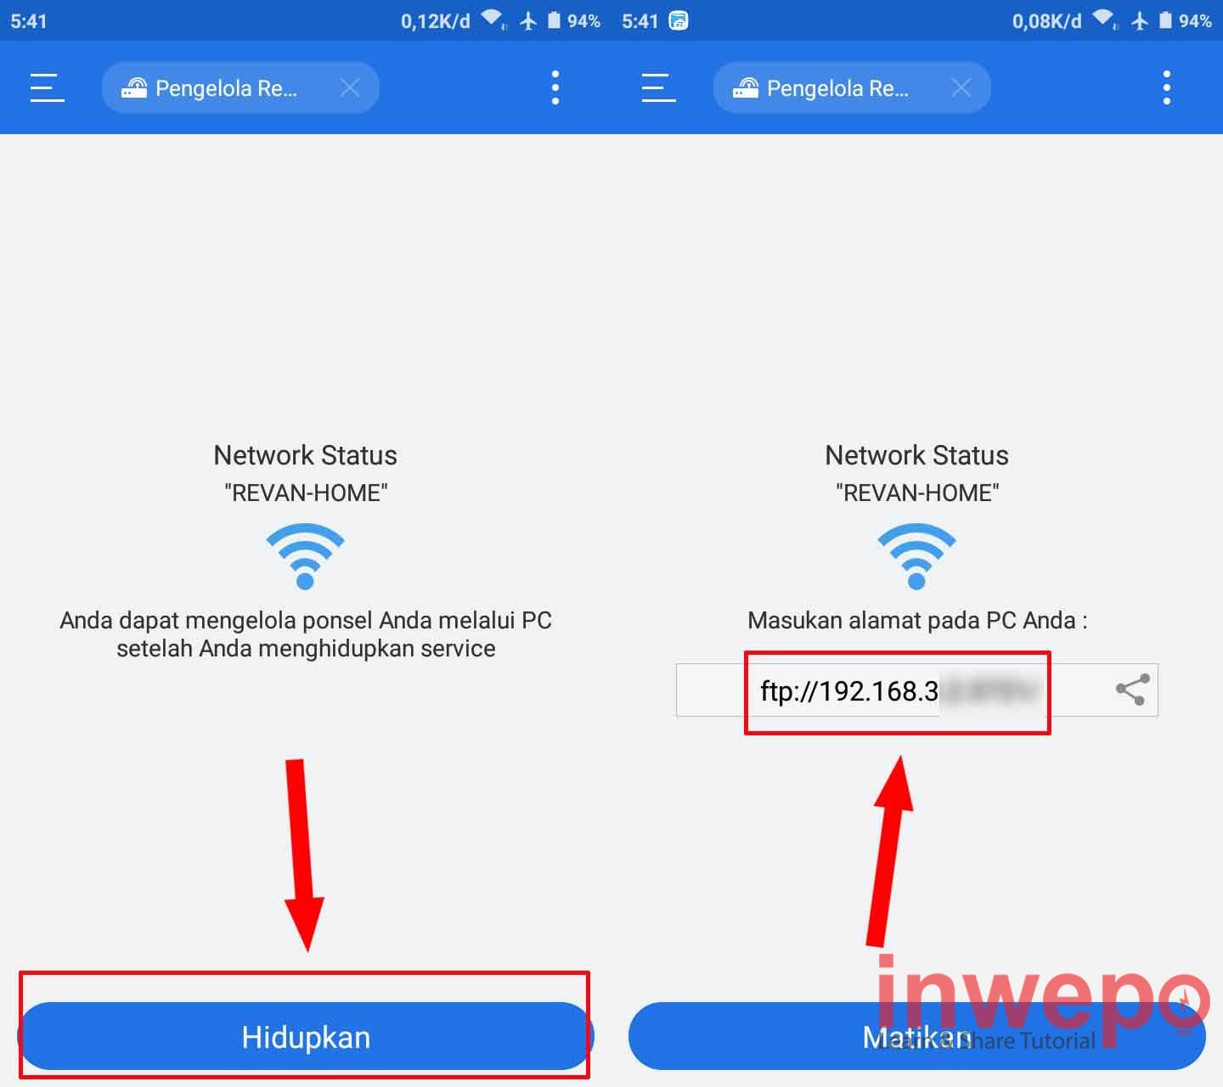Tap "REVAN-HOME" network name on left screen
Image resolution: width=1223 pixels, height=1087 pixels.
(x=306, y=493)
